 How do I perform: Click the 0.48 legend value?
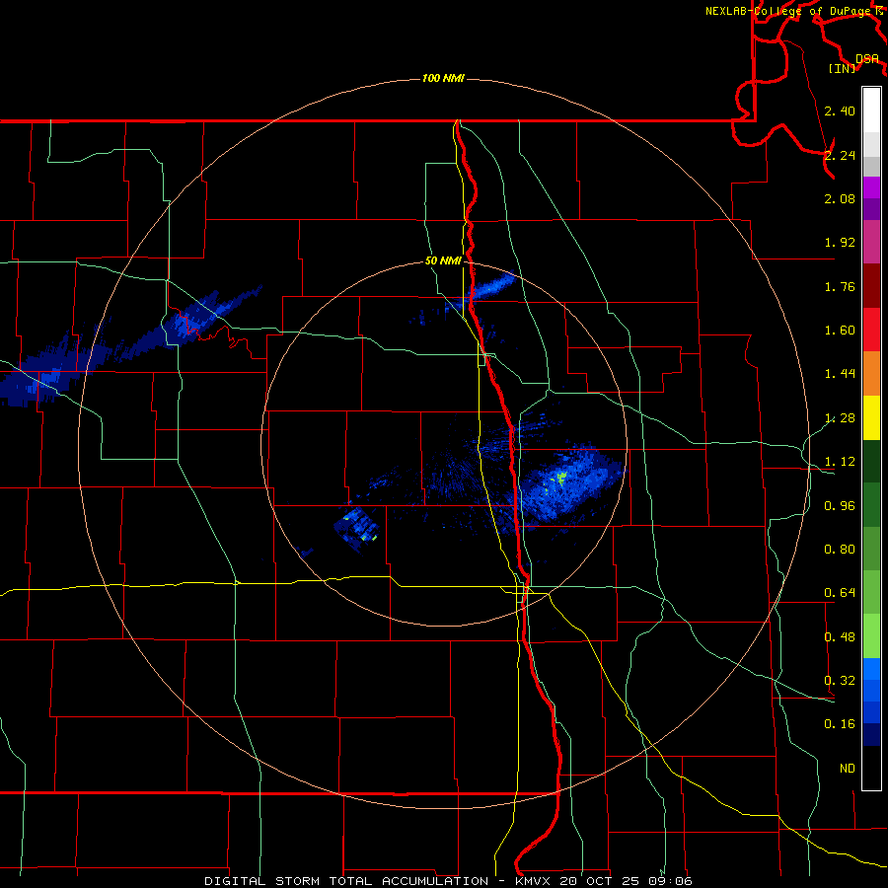click(x=840, y=637)
